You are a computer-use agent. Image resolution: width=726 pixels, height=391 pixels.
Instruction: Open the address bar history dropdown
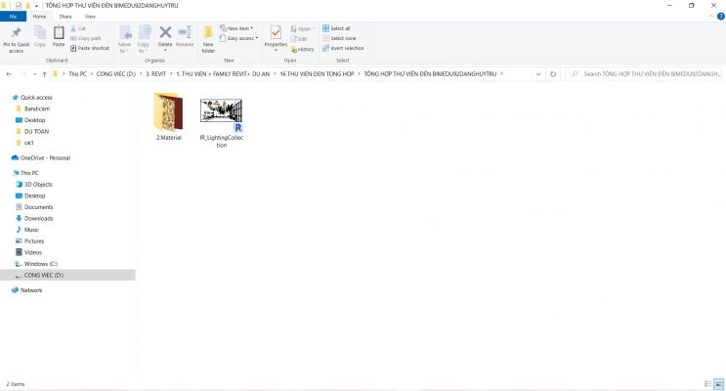537,73
